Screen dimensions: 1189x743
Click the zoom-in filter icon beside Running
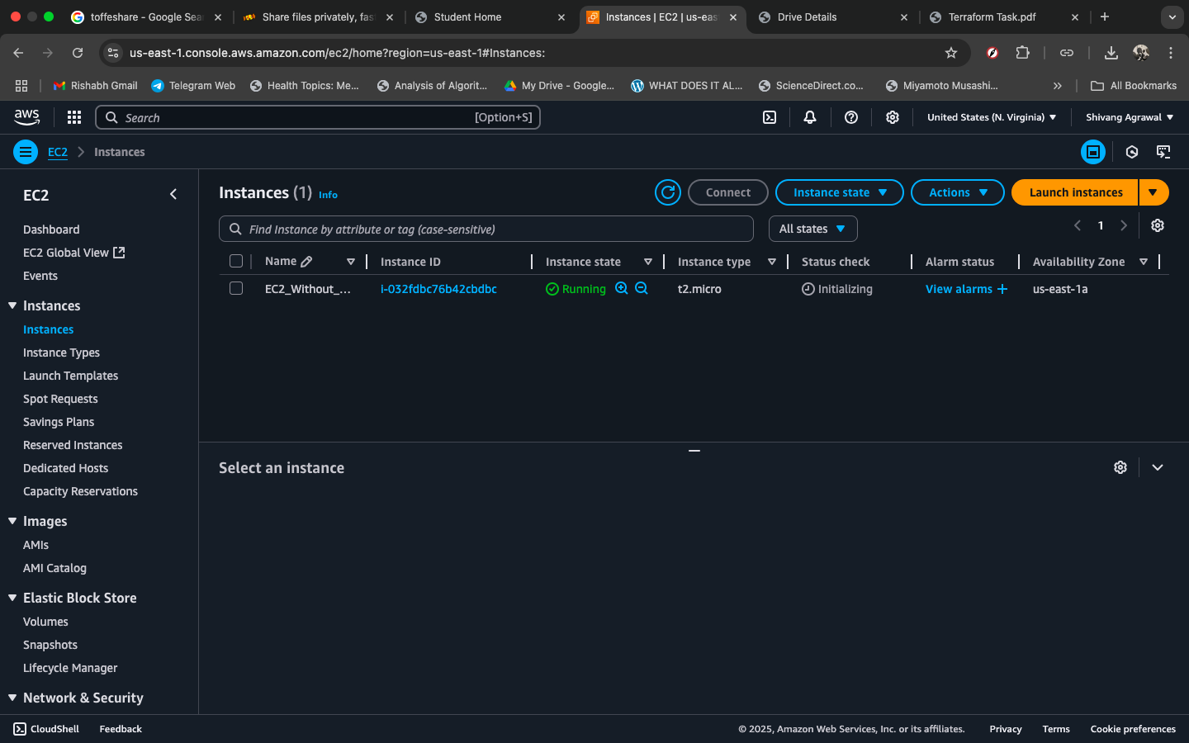pos(622,288)
